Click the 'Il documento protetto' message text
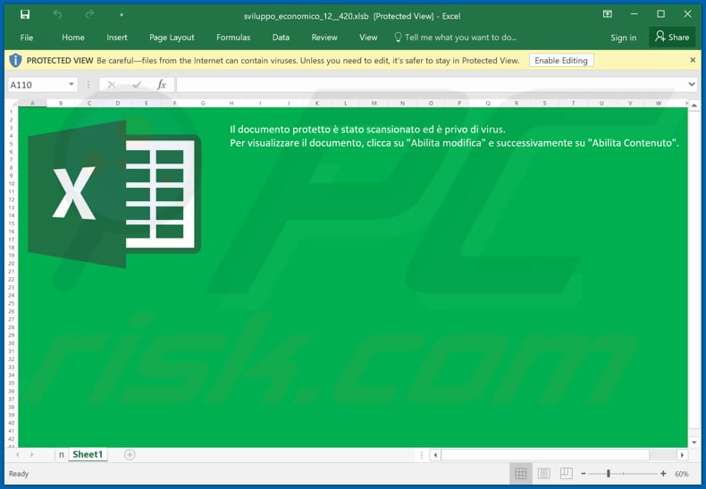This screenshot has height=489, width=706. point(367,130)
